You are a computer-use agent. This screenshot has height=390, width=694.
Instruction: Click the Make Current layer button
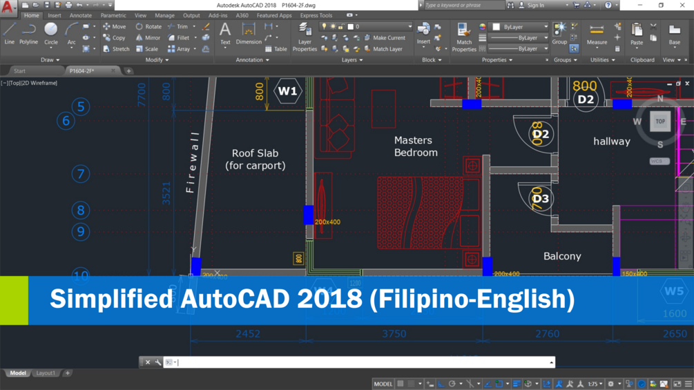[x=385, y=37]
